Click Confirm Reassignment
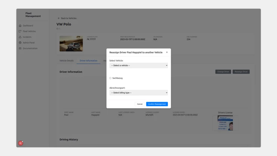This screenshot has width=277, height=156. point(157,104)
